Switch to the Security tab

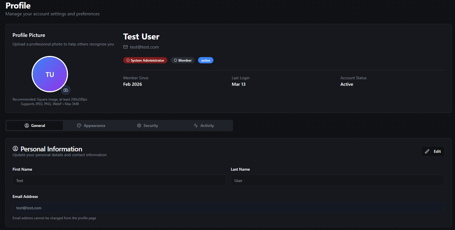click(x=147, y=126)
